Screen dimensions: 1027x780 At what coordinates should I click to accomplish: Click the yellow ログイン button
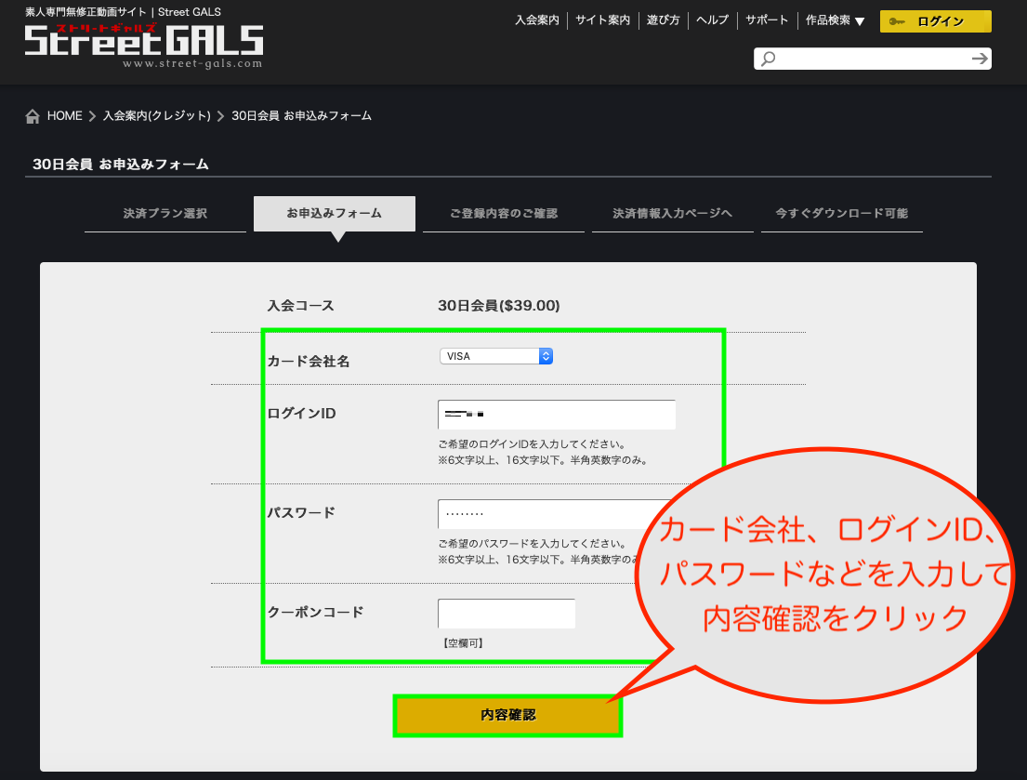[x=935, y=21]
